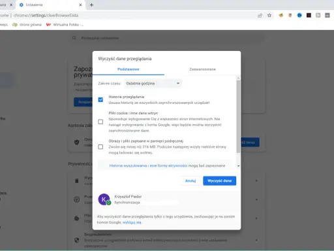
Task: Click the dialog's vertical scrollbar thumb
Action: pos(238,116)
